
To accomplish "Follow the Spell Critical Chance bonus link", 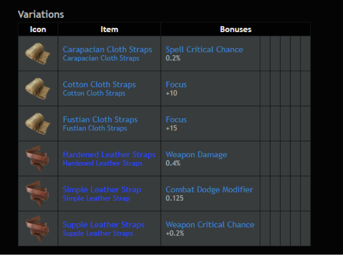I will 204,49.
